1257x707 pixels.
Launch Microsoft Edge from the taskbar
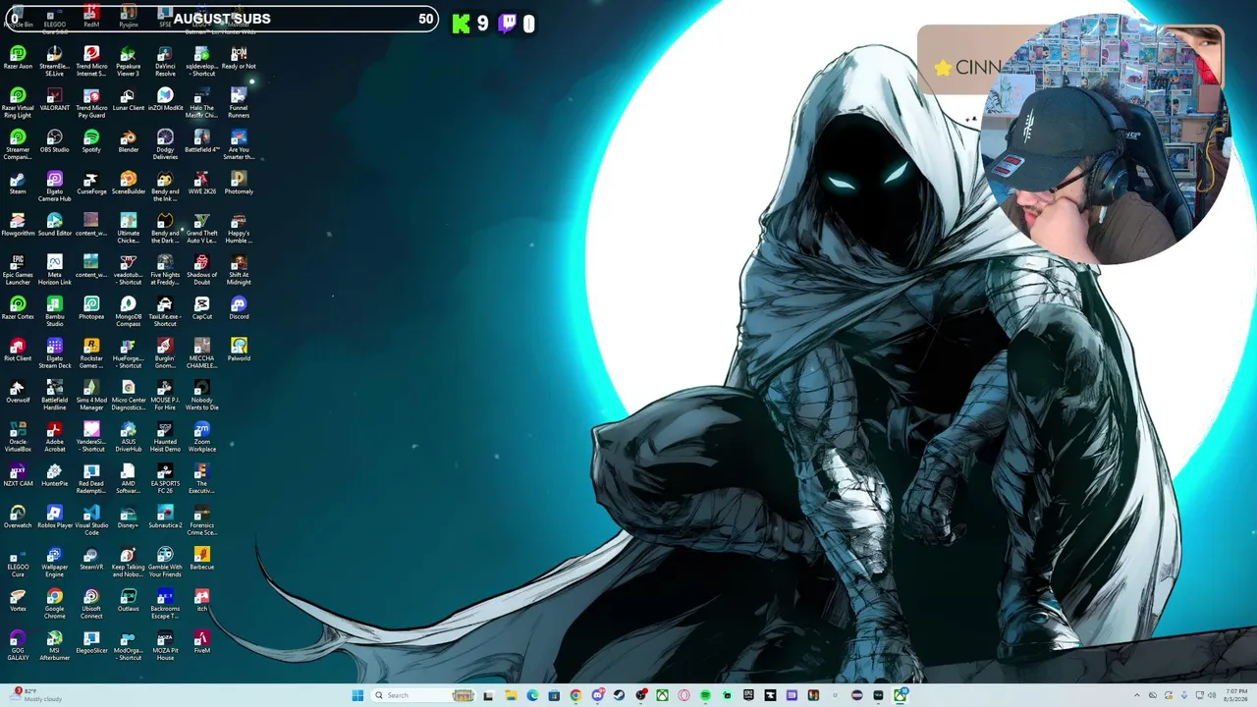[532, 695]
